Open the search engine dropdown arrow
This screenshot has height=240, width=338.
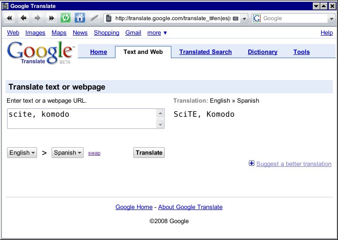(331, 18)
